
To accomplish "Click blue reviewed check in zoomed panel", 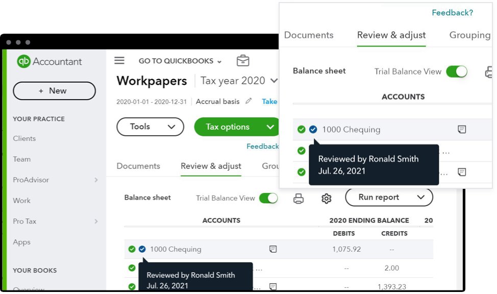I will click(x=313, y=130).
